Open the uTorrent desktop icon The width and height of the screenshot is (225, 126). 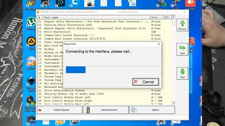coord(31,23)
